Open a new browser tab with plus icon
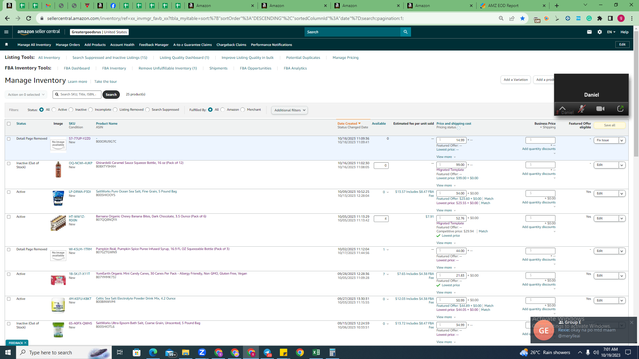The width and height of the screenshot is (639, 359). (x=557, y=6)
